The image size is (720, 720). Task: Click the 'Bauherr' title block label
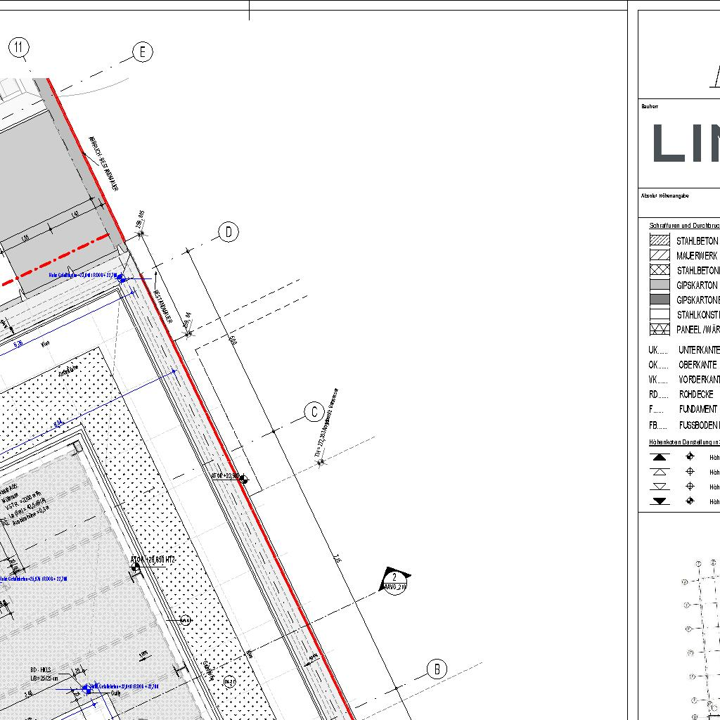(650, 107)
